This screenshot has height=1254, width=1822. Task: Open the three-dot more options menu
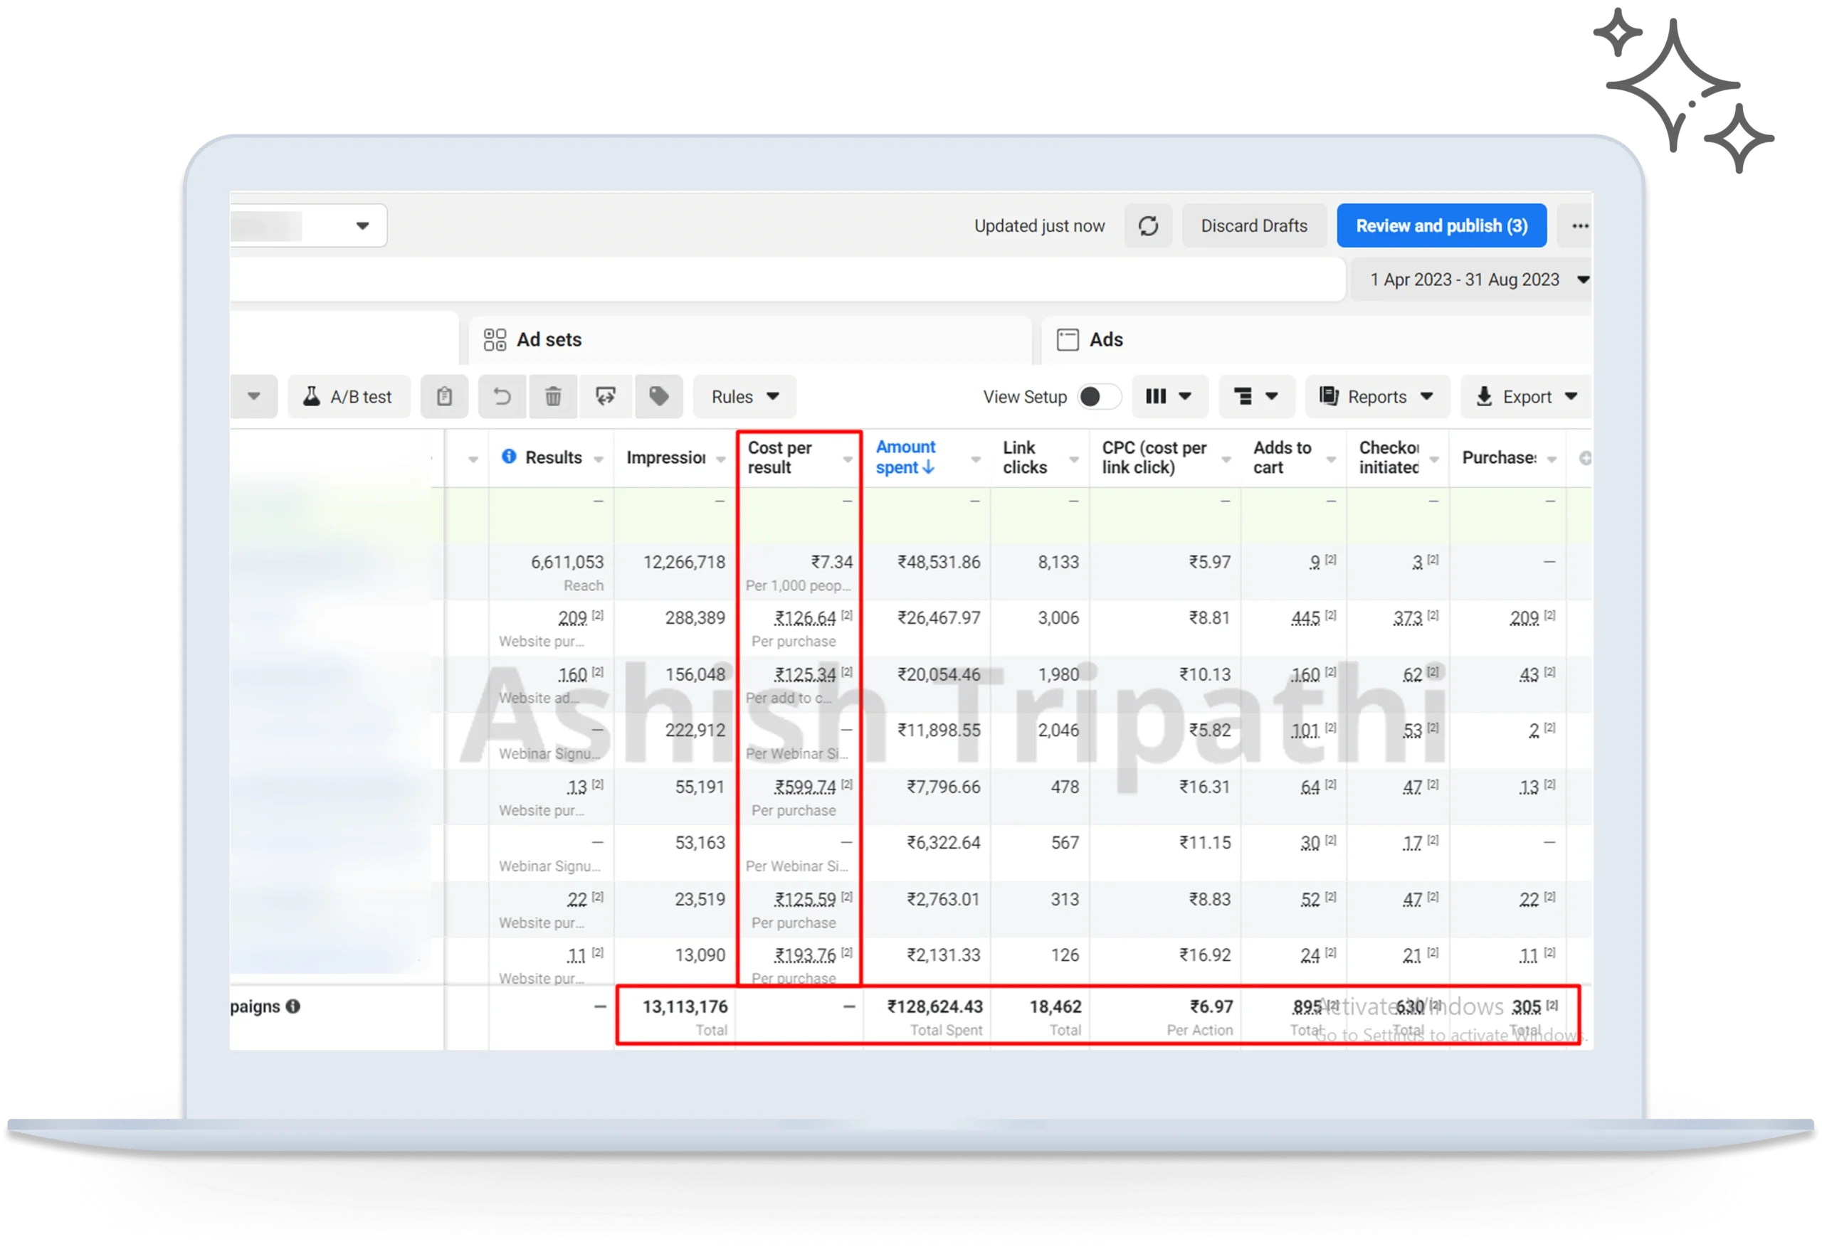click(1579, 226)
